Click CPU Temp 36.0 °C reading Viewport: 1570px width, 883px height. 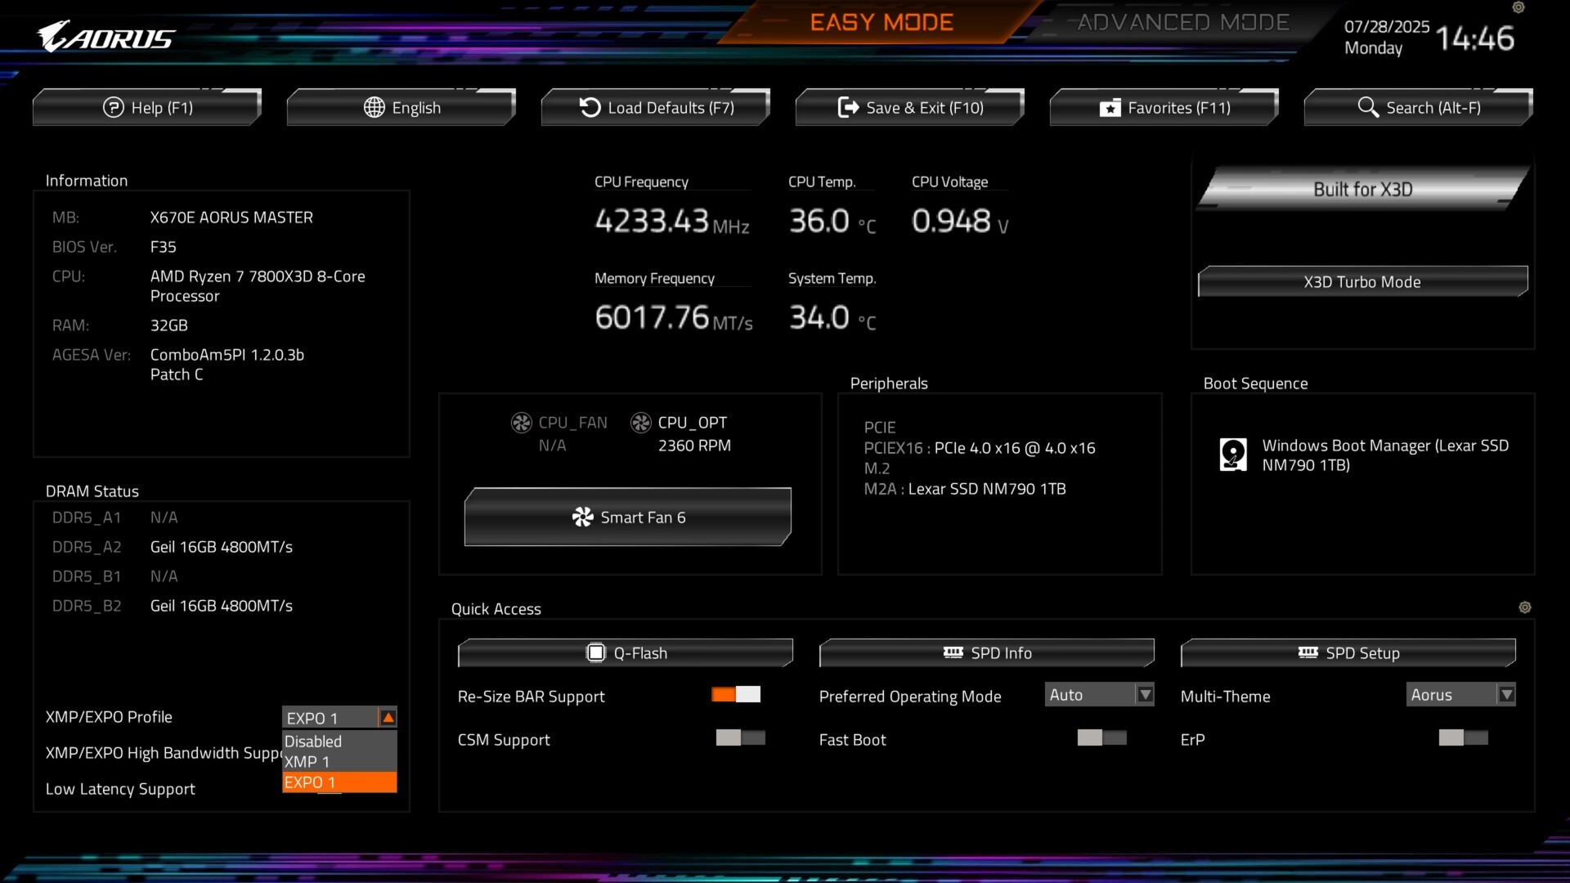[x=832, y=222]
